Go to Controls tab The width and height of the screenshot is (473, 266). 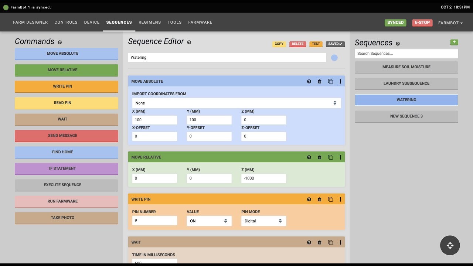(66, 22)
